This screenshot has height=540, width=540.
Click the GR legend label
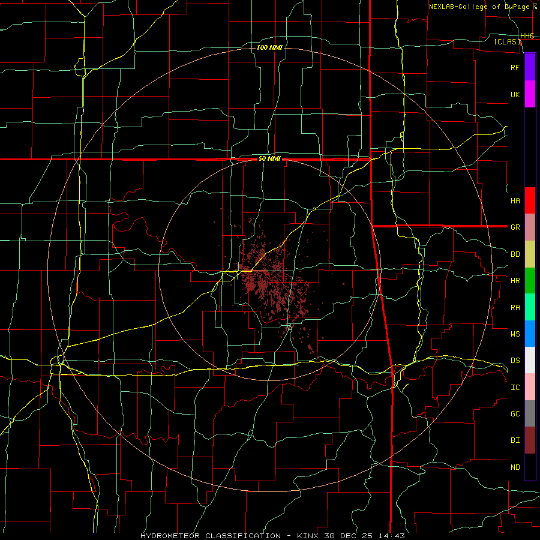pos(515,227)
